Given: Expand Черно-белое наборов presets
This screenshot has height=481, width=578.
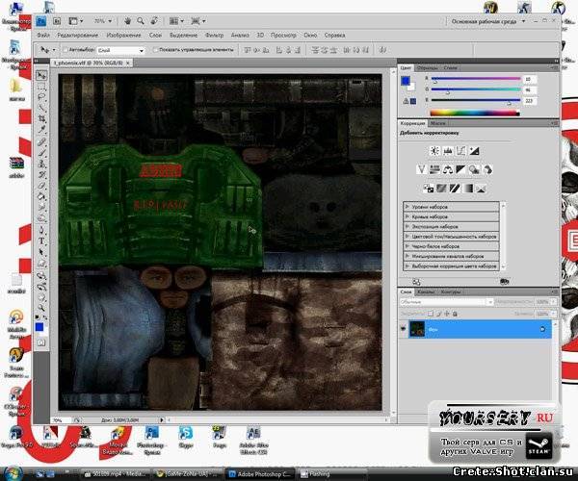Looking at the screenshot, I should 407,246.
